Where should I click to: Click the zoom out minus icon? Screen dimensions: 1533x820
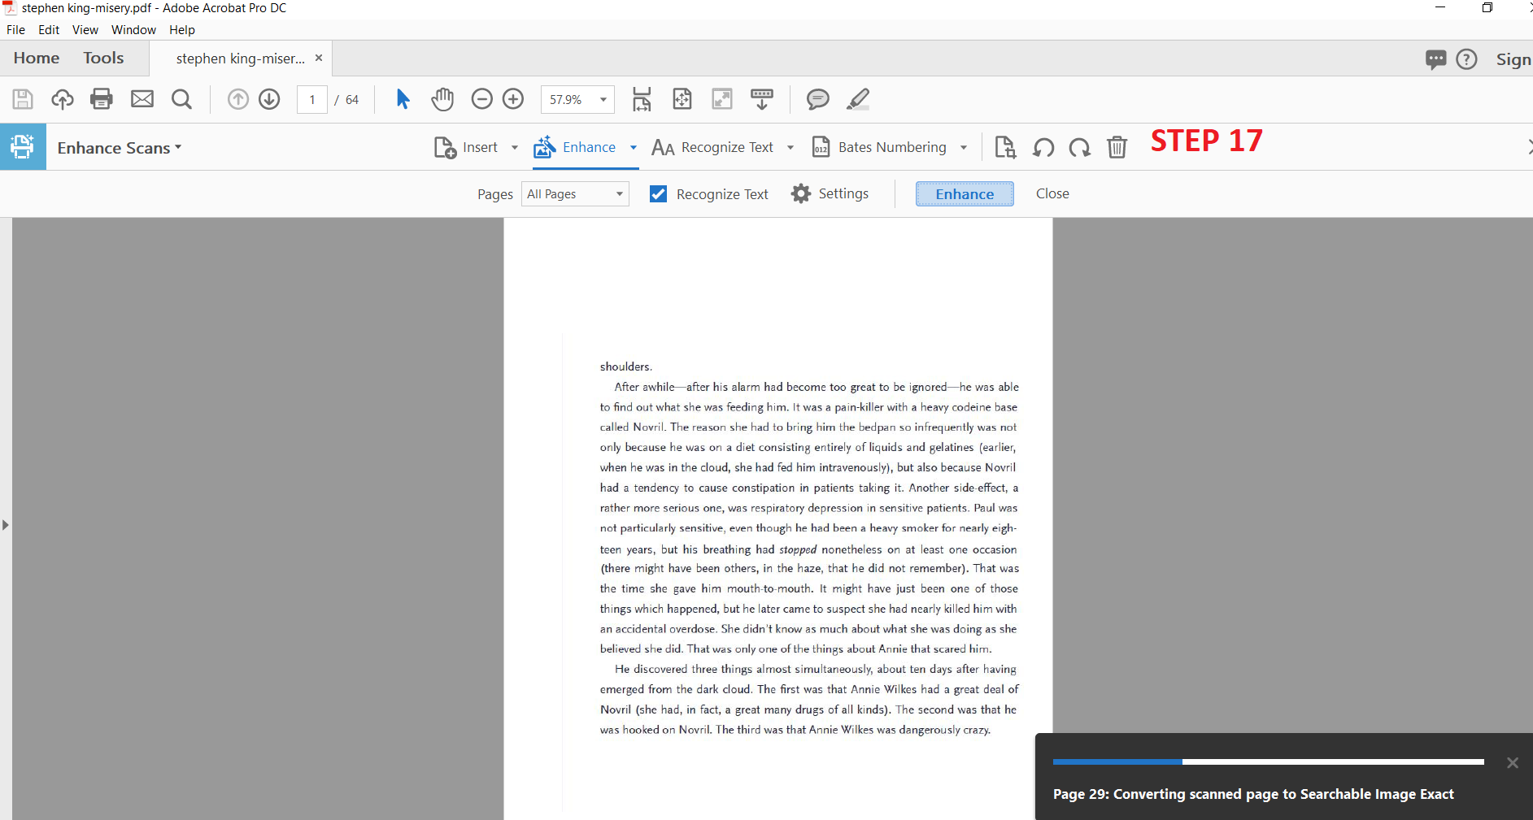point(482,99)
